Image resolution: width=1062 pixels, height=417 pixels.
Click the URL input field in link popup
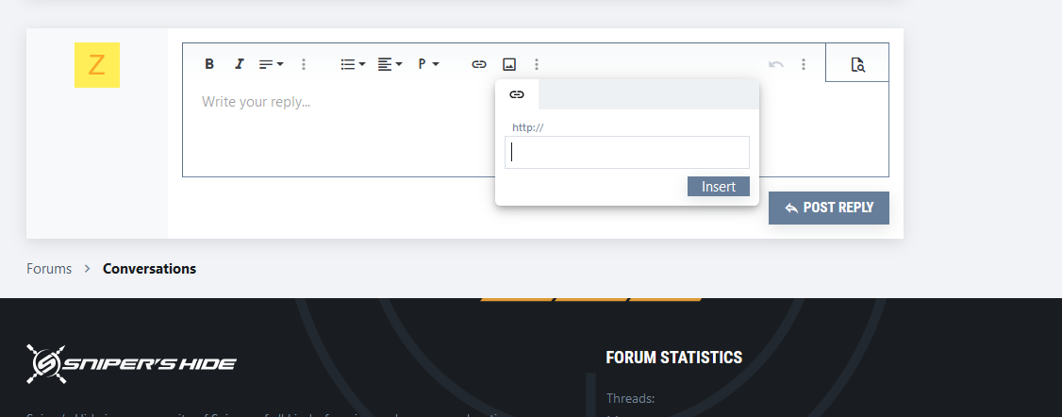point(627,152)
